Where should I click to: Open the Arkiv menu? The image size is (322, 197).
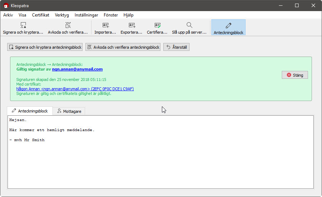coord(8,15)
